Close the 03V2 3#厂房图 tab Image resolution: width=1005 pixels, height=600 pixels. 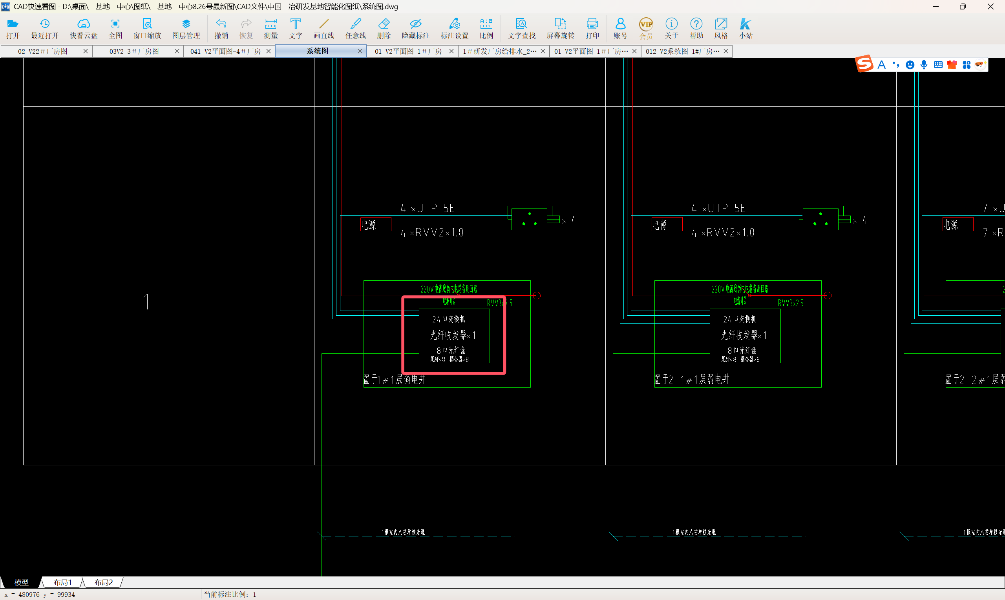tap(177, 51)
